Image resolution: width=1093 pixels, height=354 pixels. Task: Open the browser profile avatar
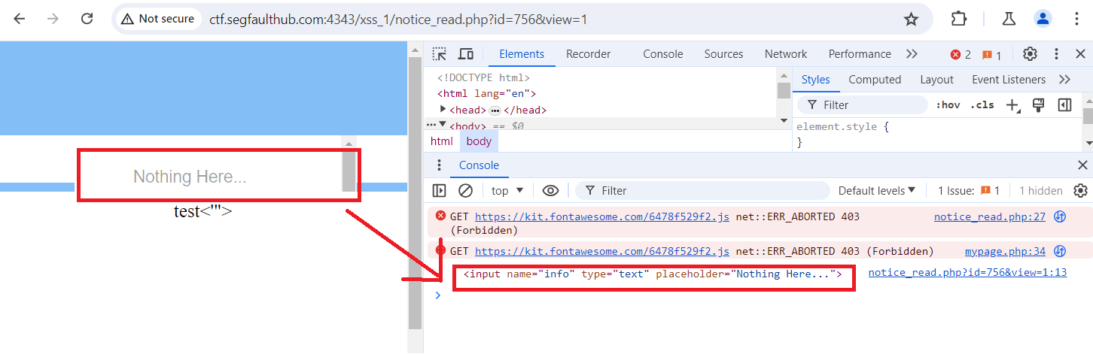[1043, 19]
